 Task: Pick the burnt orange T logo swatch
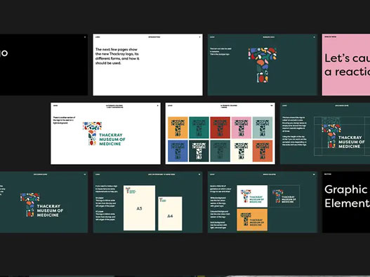tap(263, 151)
